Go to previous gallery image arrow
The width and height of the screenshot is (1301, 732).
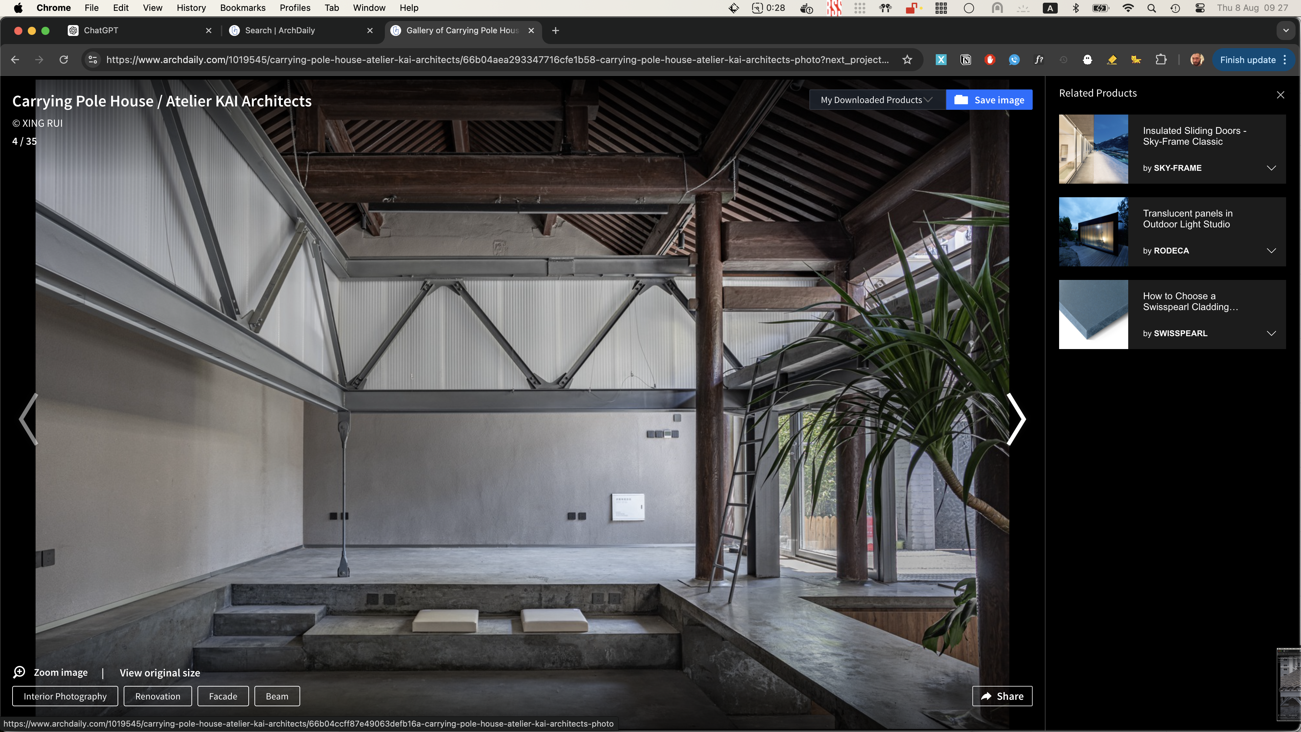(28, 419)
